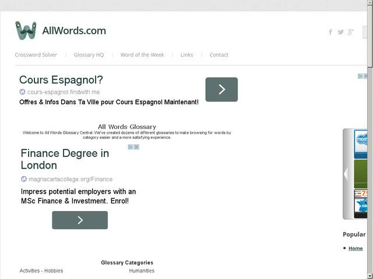The width and height of the screenshot is (373, 279).
Task: Open the Twitter bird icon
Action: 340,32
